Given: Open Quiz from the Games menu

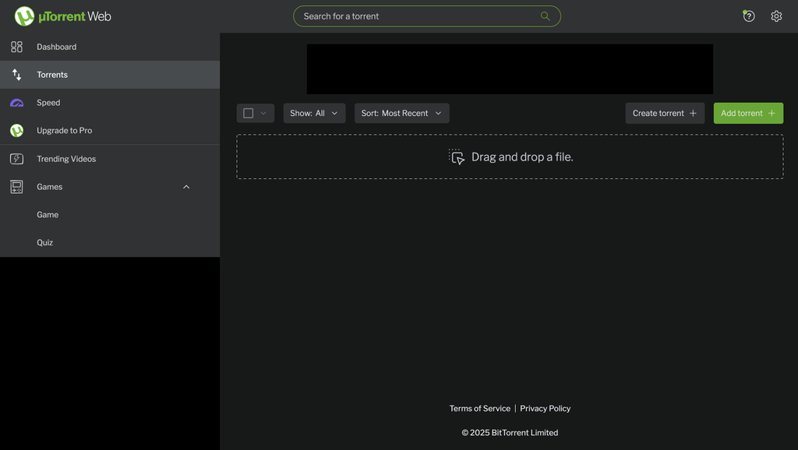Looking at the screenshot, I should coord(44,242).
